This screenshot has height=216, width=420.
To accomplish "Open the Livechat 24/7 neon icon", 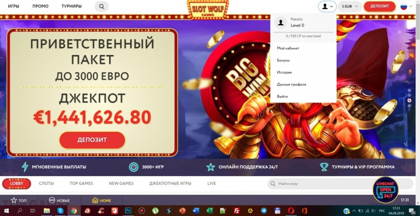I will point(386,190).
